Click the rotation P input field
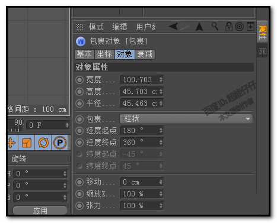Screen dimensions: 277x223 [40, 185]
